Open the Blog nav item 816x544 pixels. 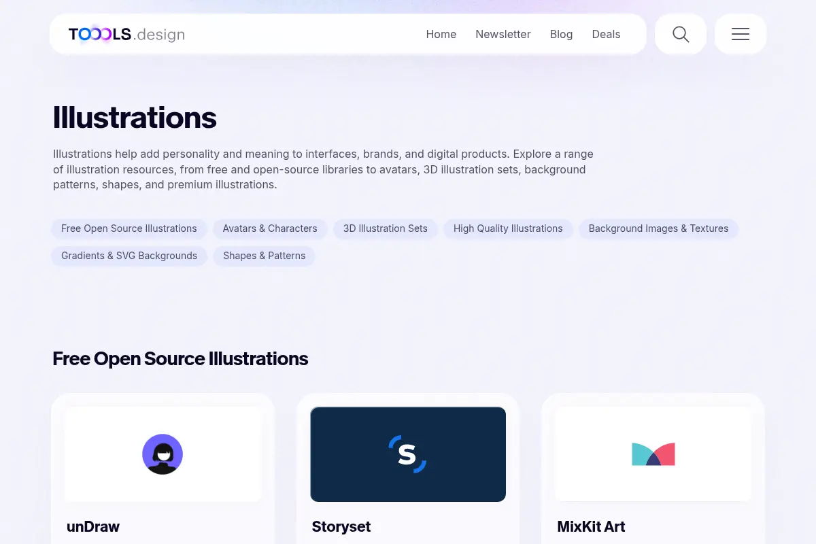(562, 34)
